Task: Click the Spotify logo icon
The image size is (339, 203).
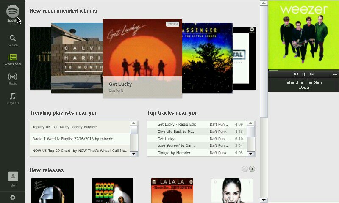Action: (x=13, y=11)
